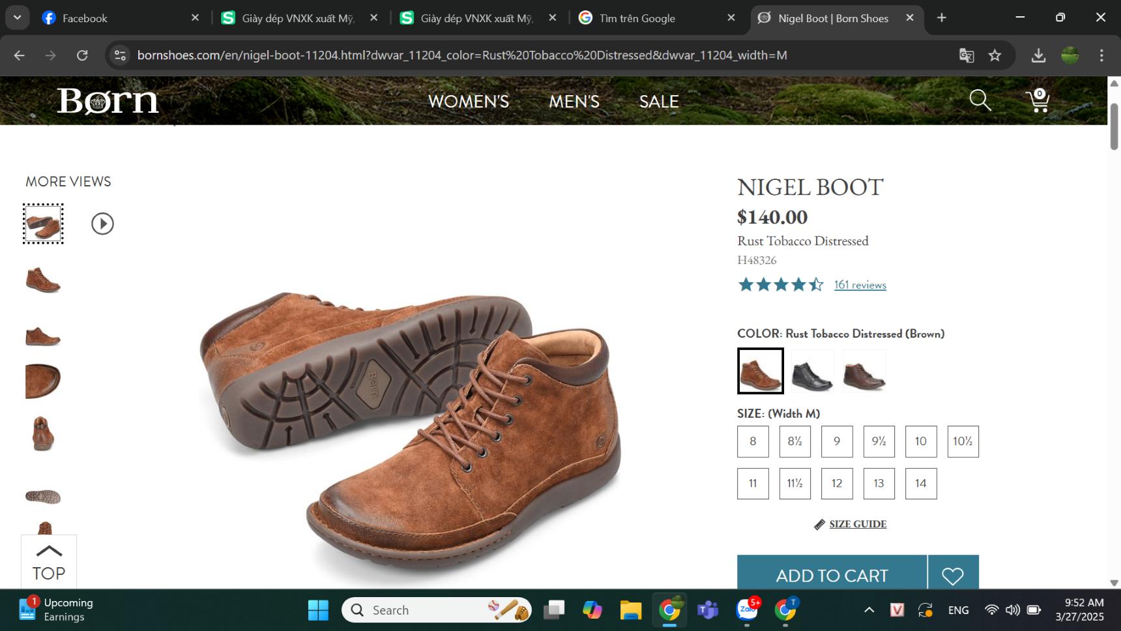Read the 161 reviews link
Image resolution: width=1121 pixels, height=631 pixels.
[x=860, y=285]
